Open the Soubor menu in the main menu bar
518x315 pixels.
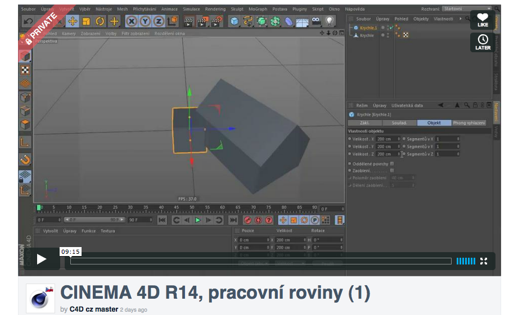point(29,9)
